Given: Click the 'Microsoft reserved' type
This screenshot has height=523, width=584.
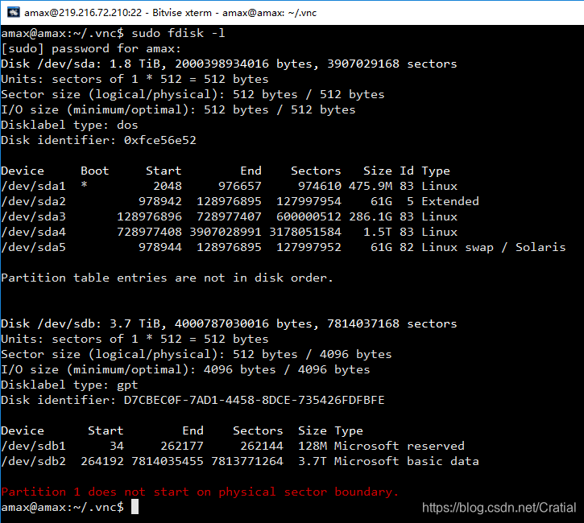Looking at the screenshot, I should [400, 446].
